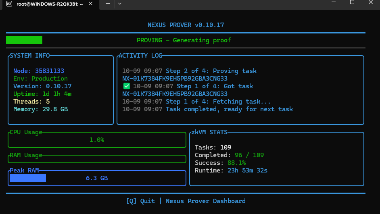The image size is (380, 214).
Task: Close the terminal window
Action: click(371, 2)
